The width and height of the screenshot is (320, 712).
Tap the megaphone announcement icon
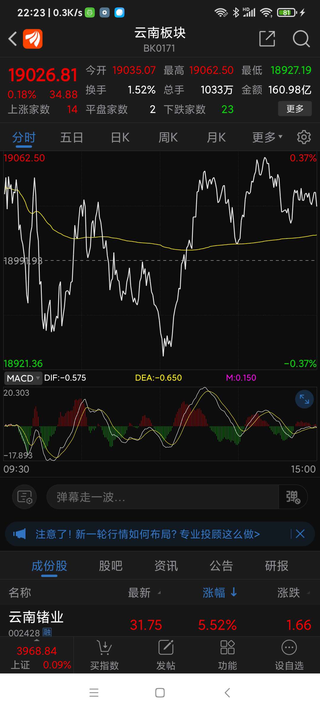click(x=20, y=534)
